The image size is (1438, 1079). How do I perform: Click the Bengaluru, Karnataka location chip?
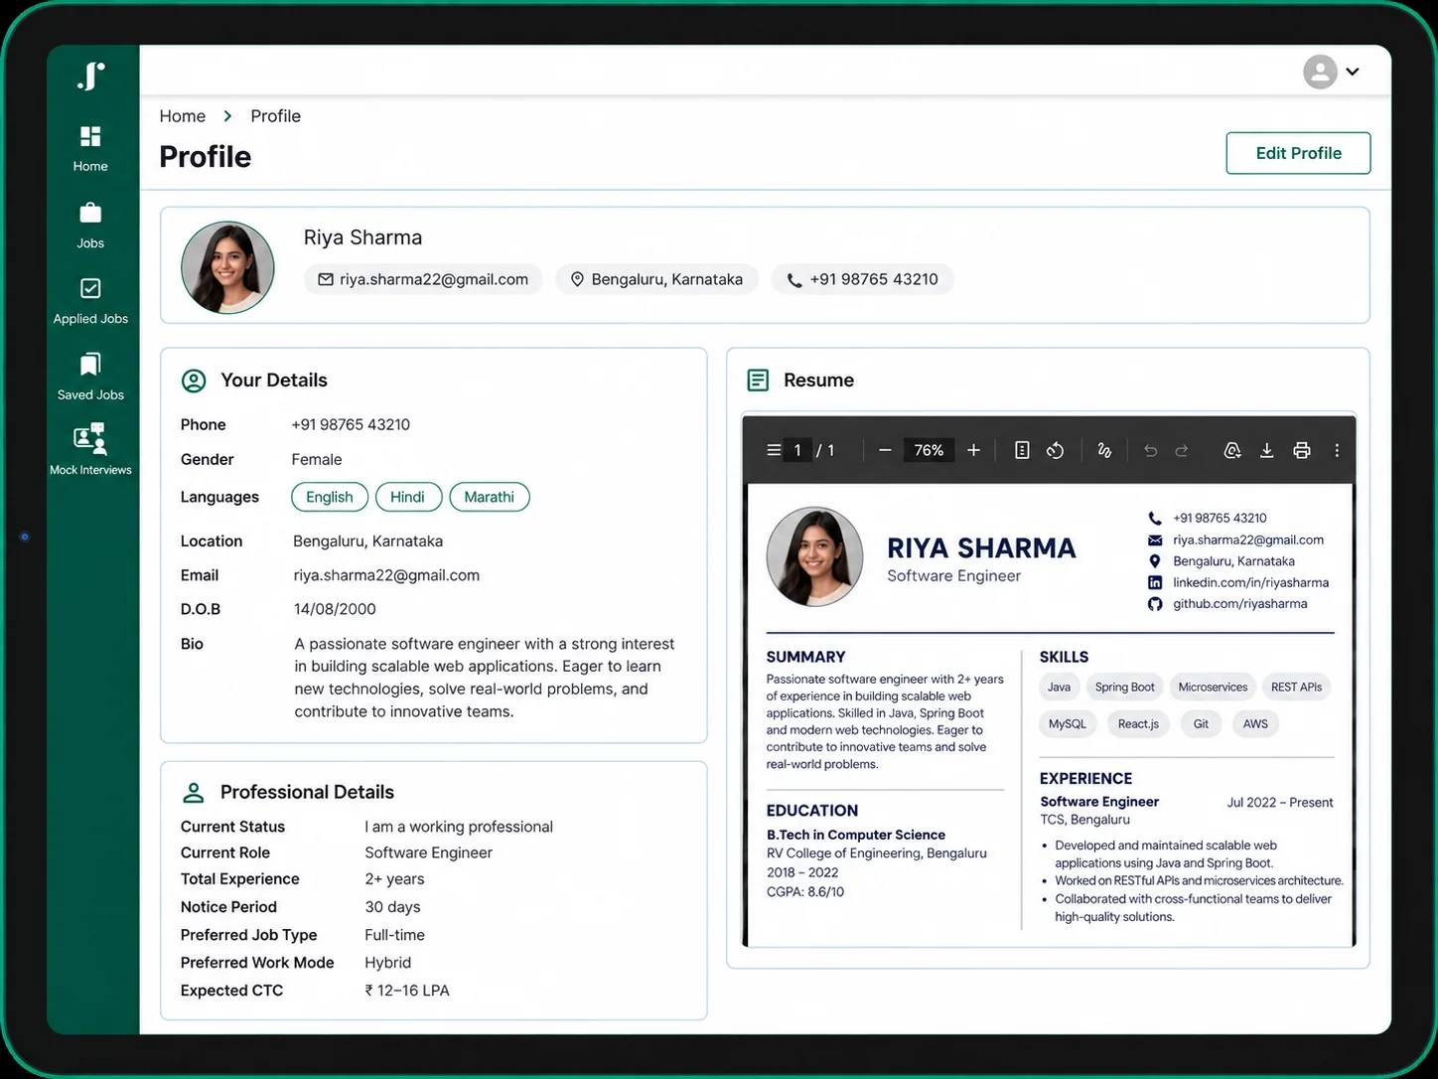pyautogui.click(x=656, y=279)
